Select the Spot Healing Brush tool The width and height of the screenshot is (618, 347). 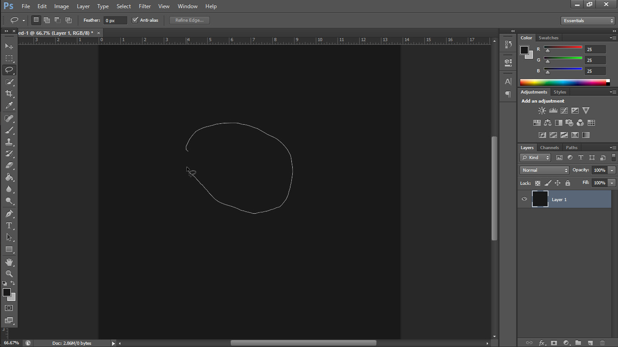[x=9, y=118]
